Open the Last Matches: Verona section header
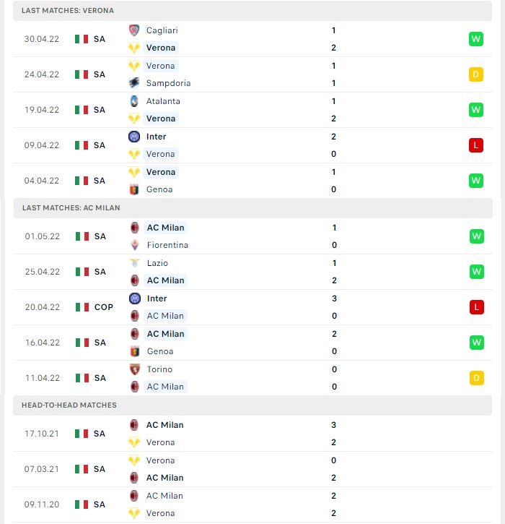Viewport: 505px width, 524px height. coord(252,10)
